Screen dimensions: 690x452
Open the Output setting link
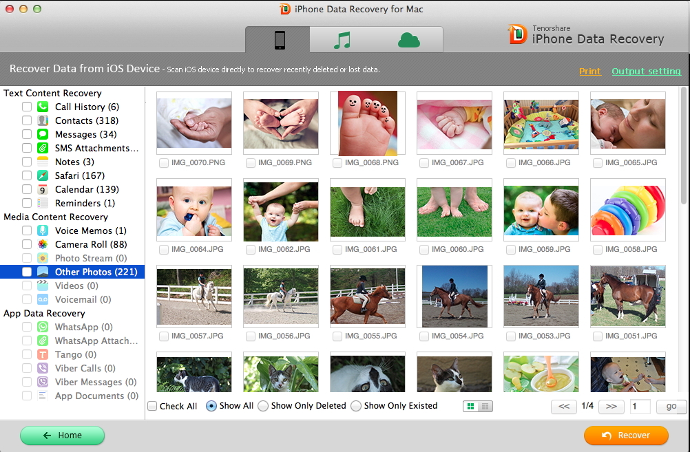(x=646, y=71)
